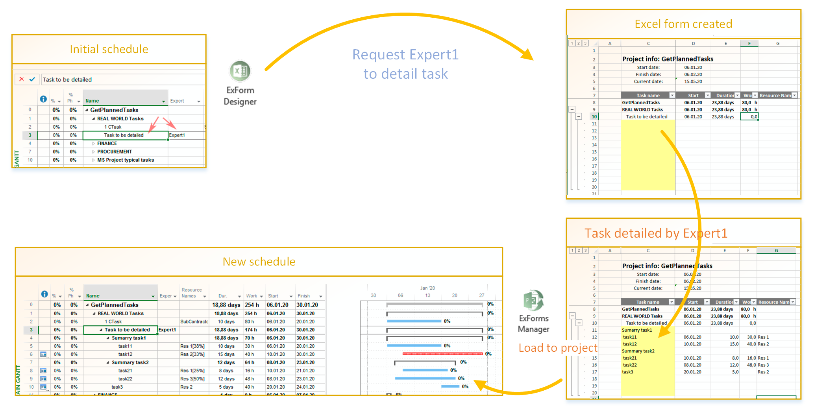
Task: Select Expert1 cell in Initial schedule
Action: pos(186,135)
